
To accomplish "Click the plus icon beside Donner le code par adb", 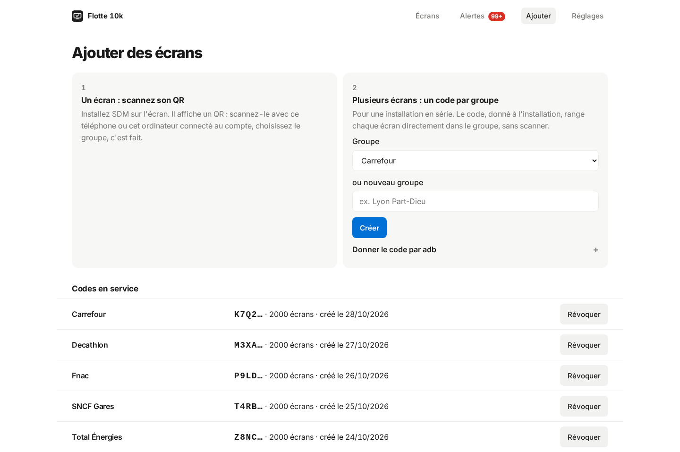I will [x=596, y=250].
